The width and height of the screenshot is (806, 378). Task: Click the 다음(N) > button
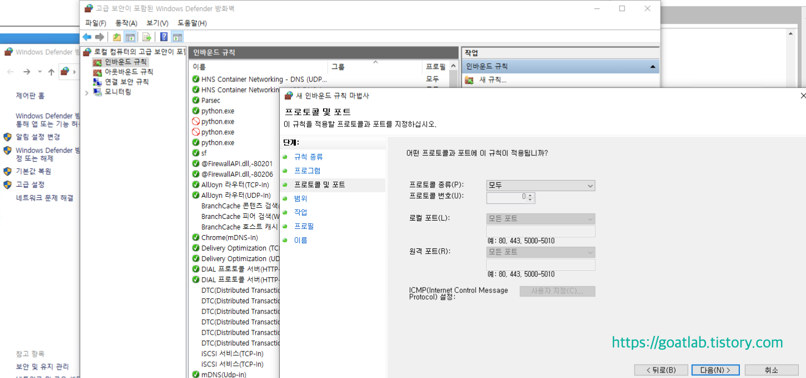pos(715,370)
